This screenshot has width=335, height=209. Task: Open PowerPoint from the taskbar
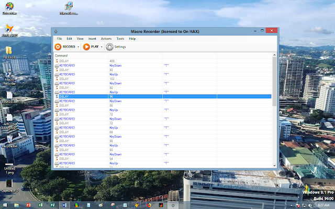click(x=28, y=205)
